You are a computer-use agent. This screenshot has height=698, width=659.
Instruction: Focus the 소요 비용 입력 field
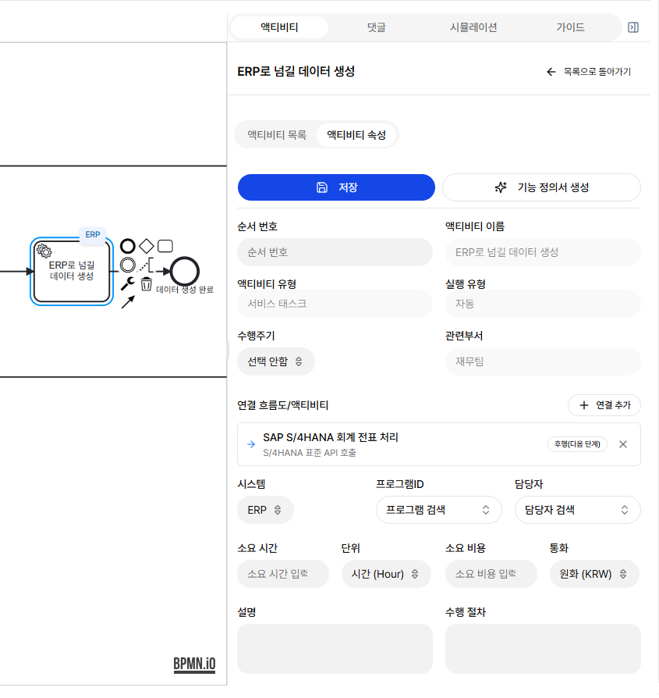491,574
